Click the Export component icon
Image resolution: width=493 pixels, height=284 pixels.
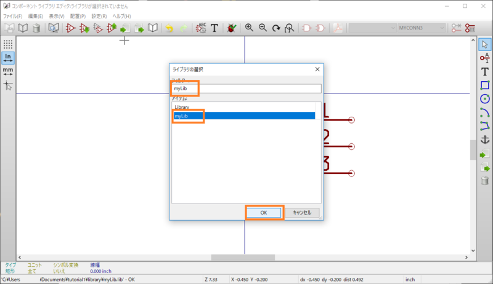(x=139, y=28)
